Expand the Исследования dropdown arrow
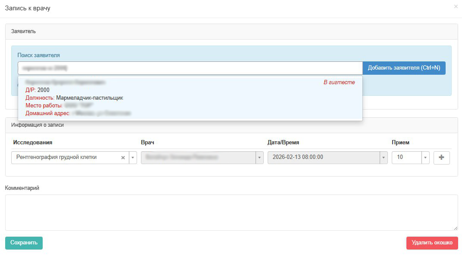This screenshot has width=462, height=259. [133, 158]
